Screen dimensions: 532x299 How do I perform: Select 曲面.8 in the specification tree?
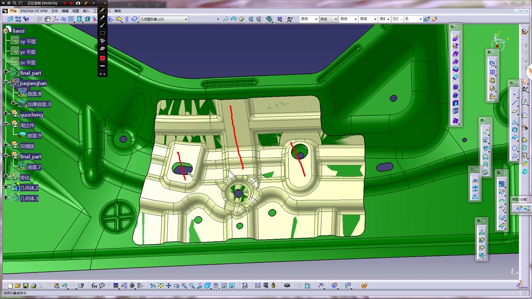(x=34, y=94)
